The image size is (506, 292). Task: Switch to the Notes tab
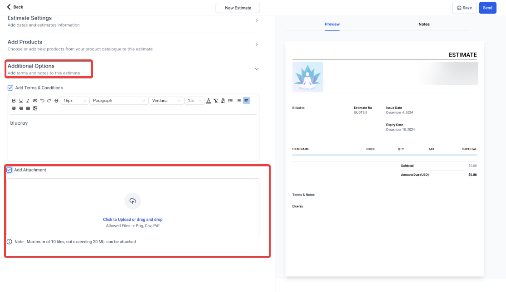pos(424,24)
